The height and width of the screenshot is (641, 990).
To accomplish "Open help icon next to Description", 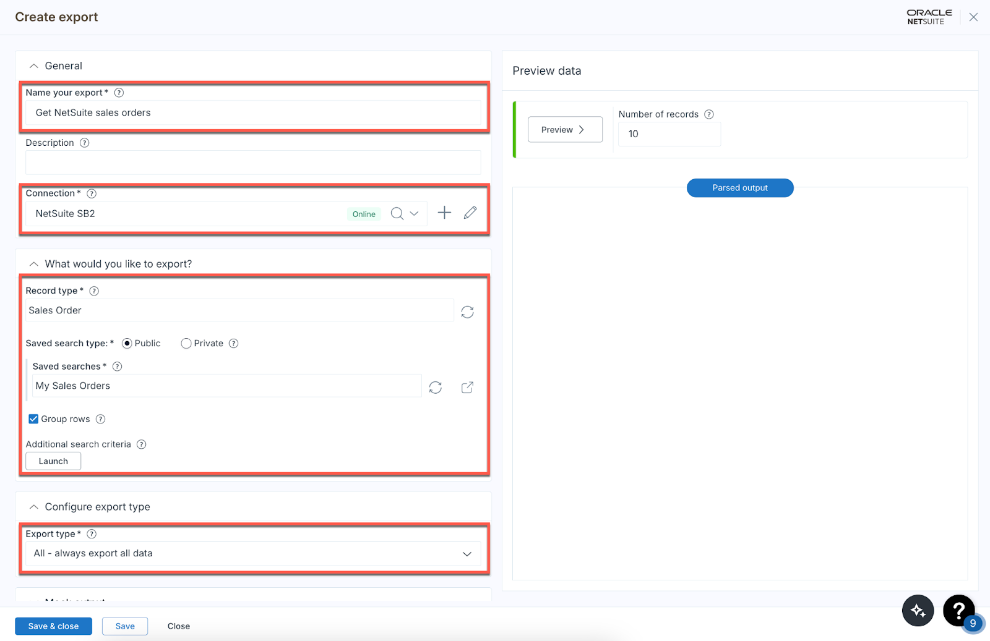I will (x=85, y=143).
